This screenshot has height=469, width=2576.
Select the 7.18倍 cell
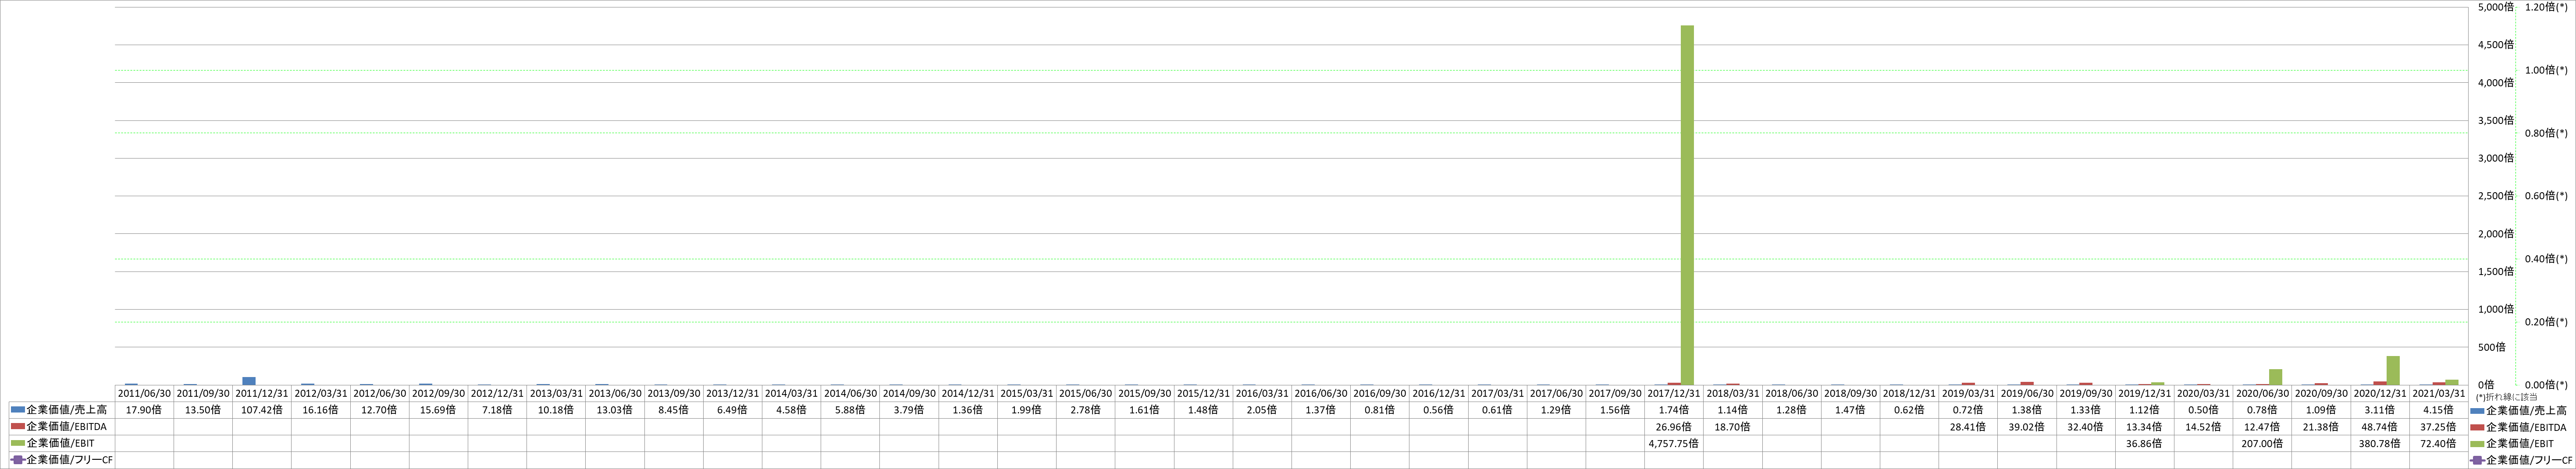coord(498,410)
